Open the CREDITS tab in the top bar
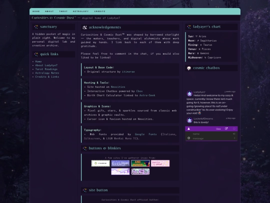 click(99, 12)
